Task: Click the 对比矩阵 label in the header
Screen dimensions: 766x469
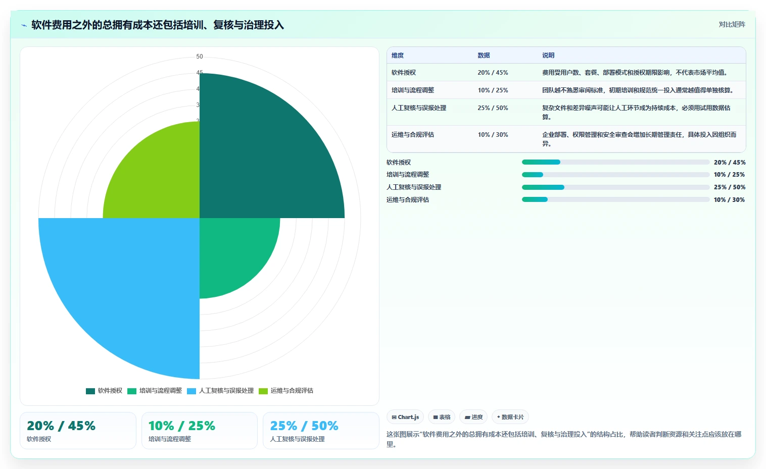Action: (732, 24)
